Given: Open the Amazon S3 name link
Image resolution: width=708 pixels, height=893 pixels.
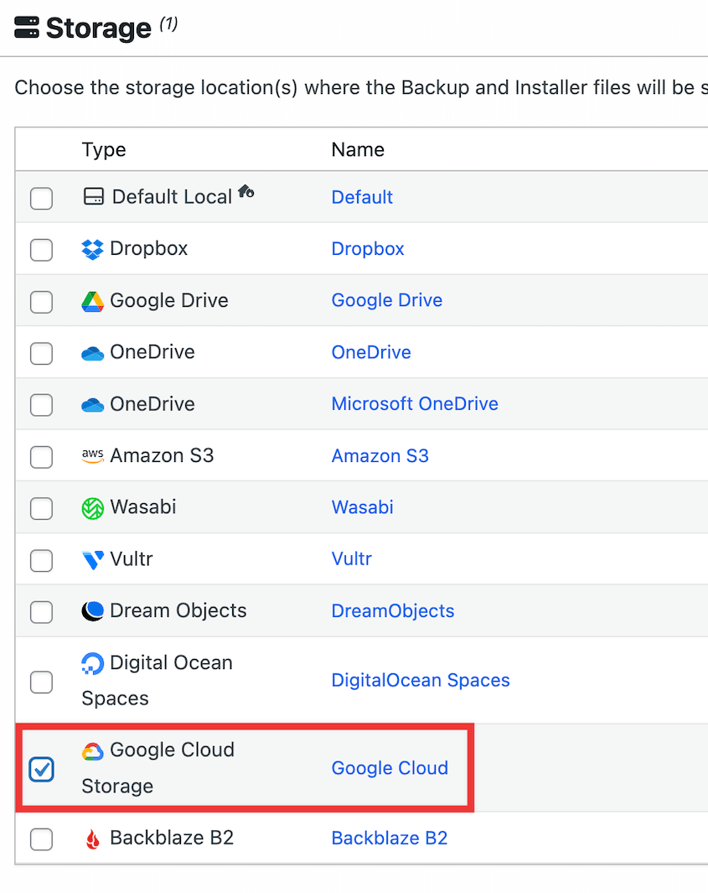Looking at the screenshot, I should pyautogui.click(x=380, y=455).
